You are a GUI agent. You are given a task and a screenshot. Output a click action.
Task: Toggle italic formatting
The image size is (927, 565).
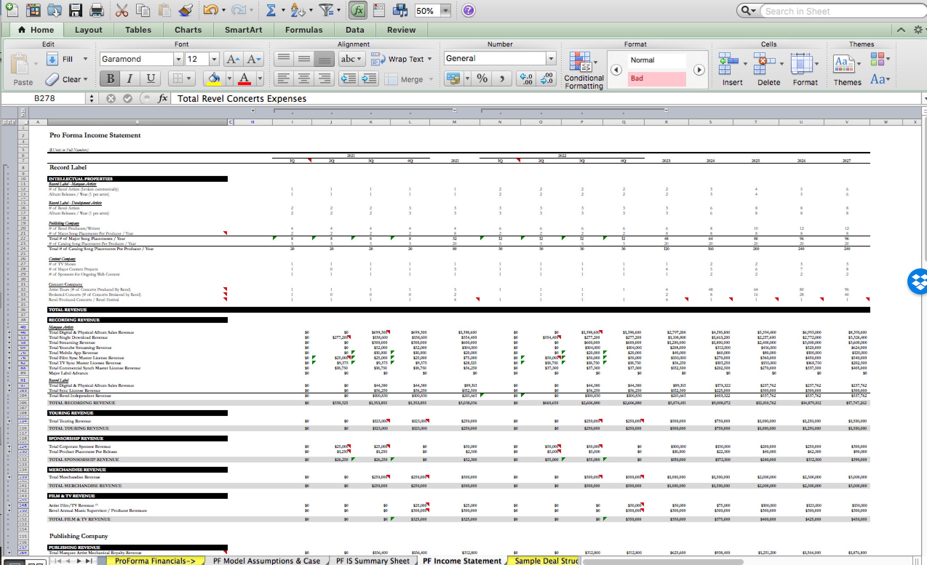click(130, 79)
